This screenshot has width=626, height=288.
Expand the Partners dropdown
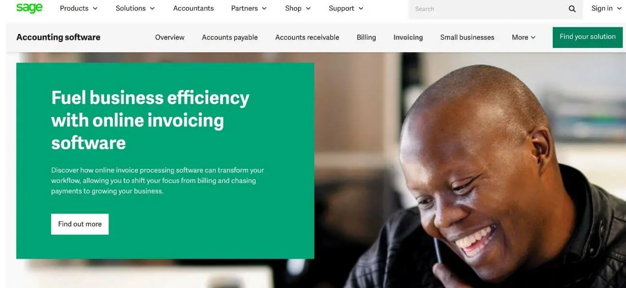pyautogui.click(x=249, y=8)
